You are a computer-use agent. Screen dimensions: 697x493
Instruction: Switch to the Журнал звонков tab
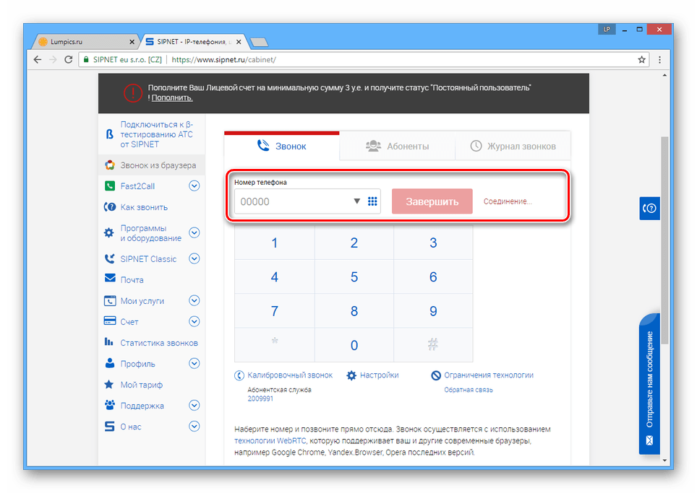click(513, 146)
